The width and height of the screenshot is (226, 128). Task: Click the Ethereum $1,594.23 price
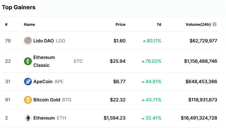(115, 118)
